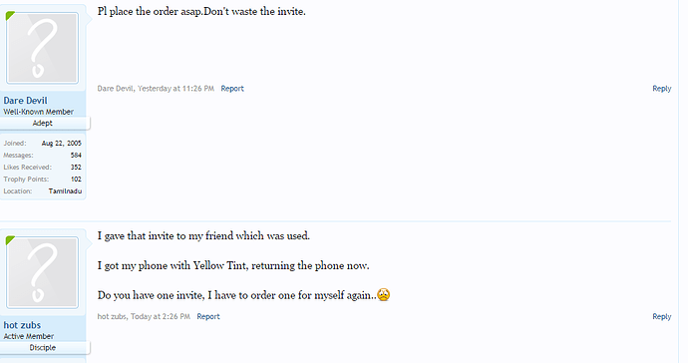688x363 pixels.
Task: Reply to Dare Devil's post
Action: click(662, 88)
